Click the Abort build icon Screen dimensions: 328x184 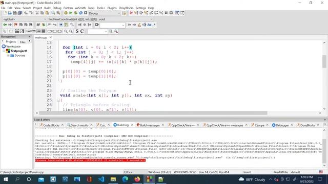(x=86, y=13)
